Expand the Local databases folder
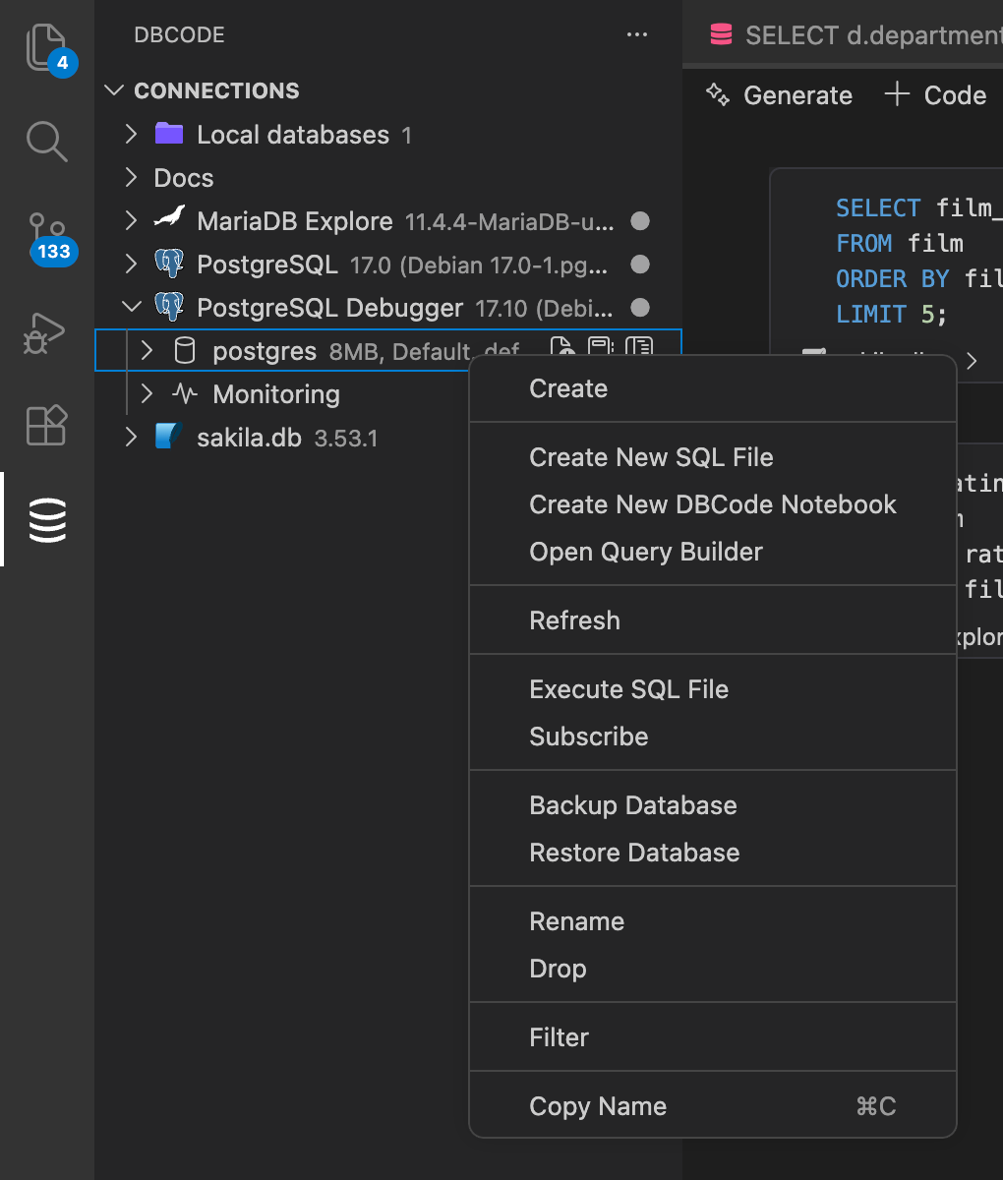The image size is (1003, 1180). 131,134
